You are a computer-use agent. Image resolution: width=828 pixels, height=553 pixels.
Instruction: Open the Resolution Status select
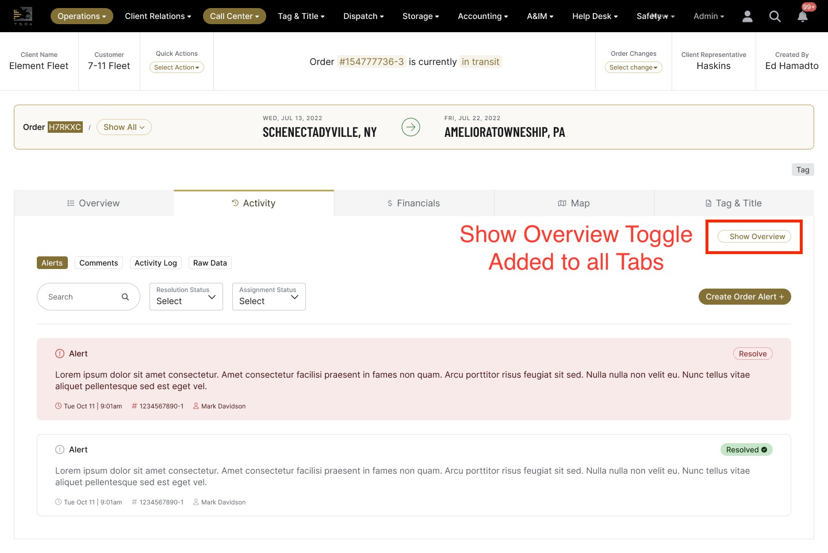[x=186, y=297]
